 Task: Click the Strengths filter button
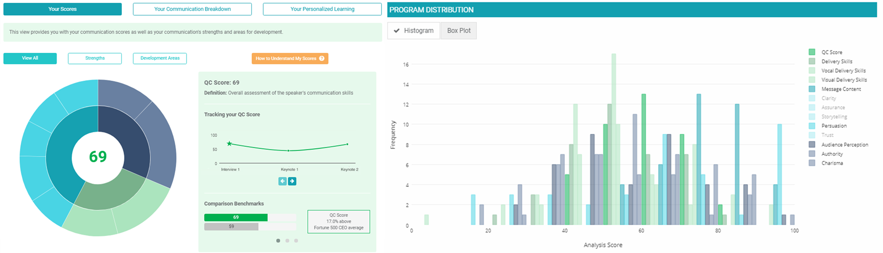[x=95, y=58]
